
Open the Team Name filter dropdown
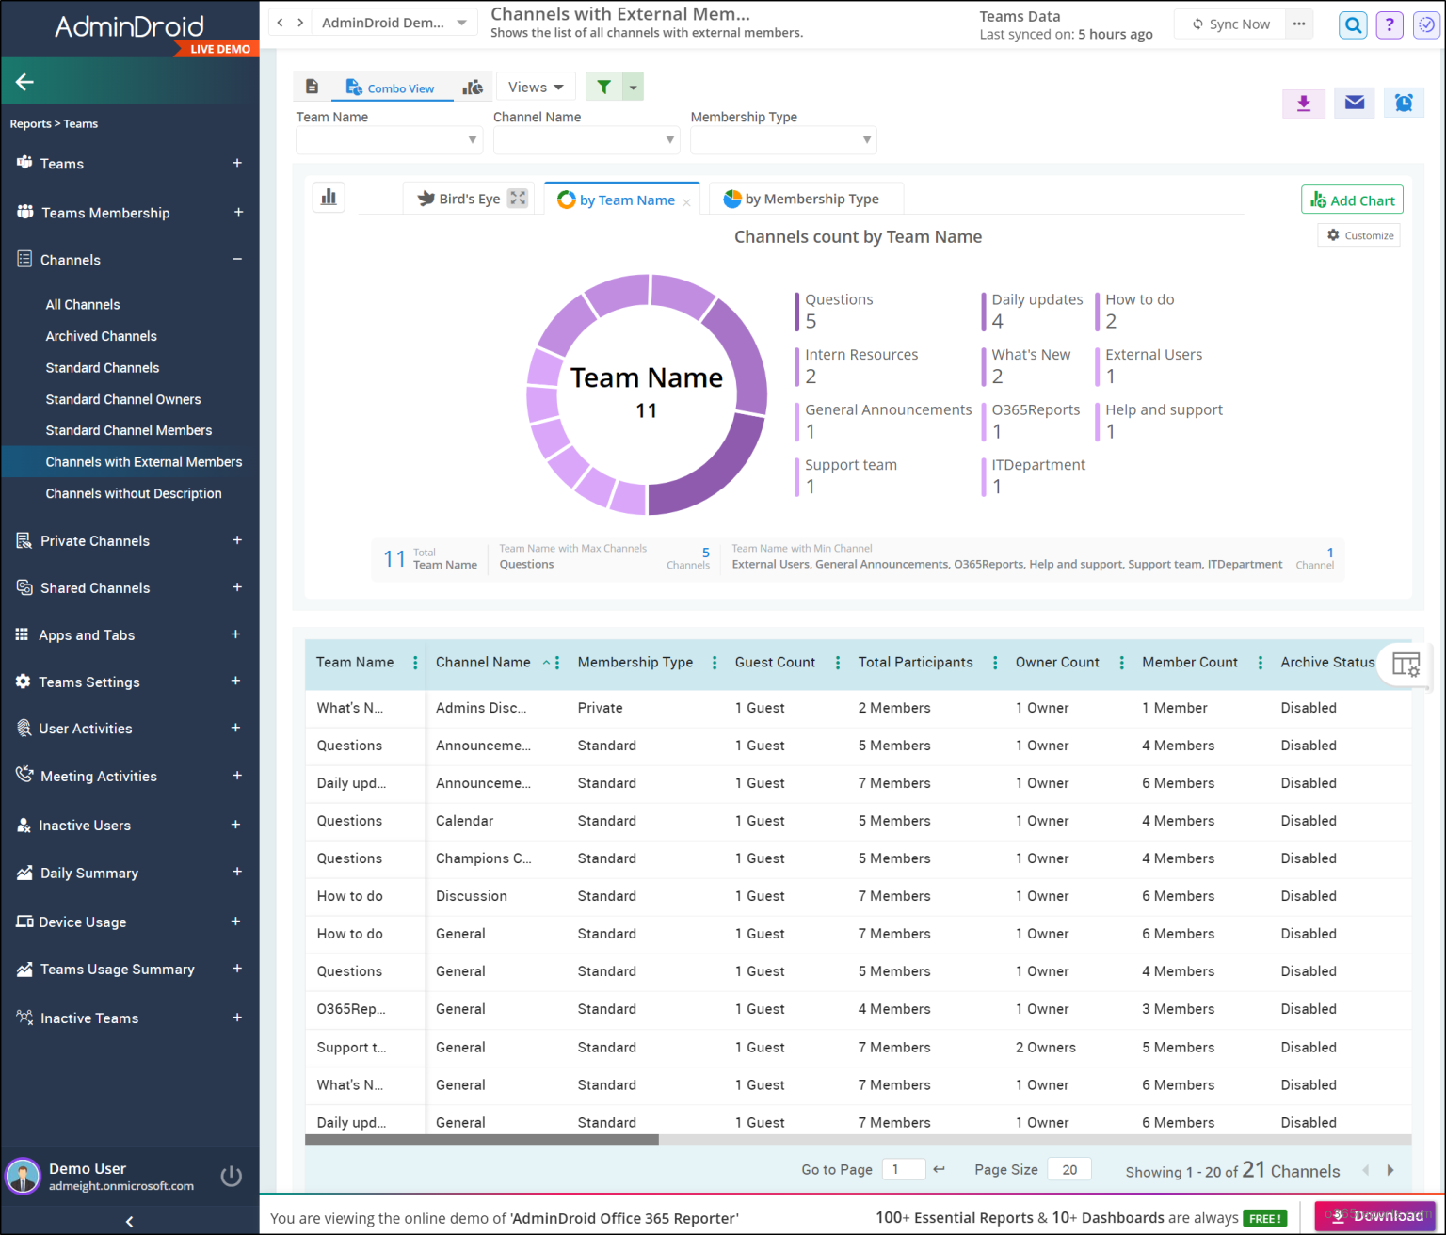click(389, 140)
